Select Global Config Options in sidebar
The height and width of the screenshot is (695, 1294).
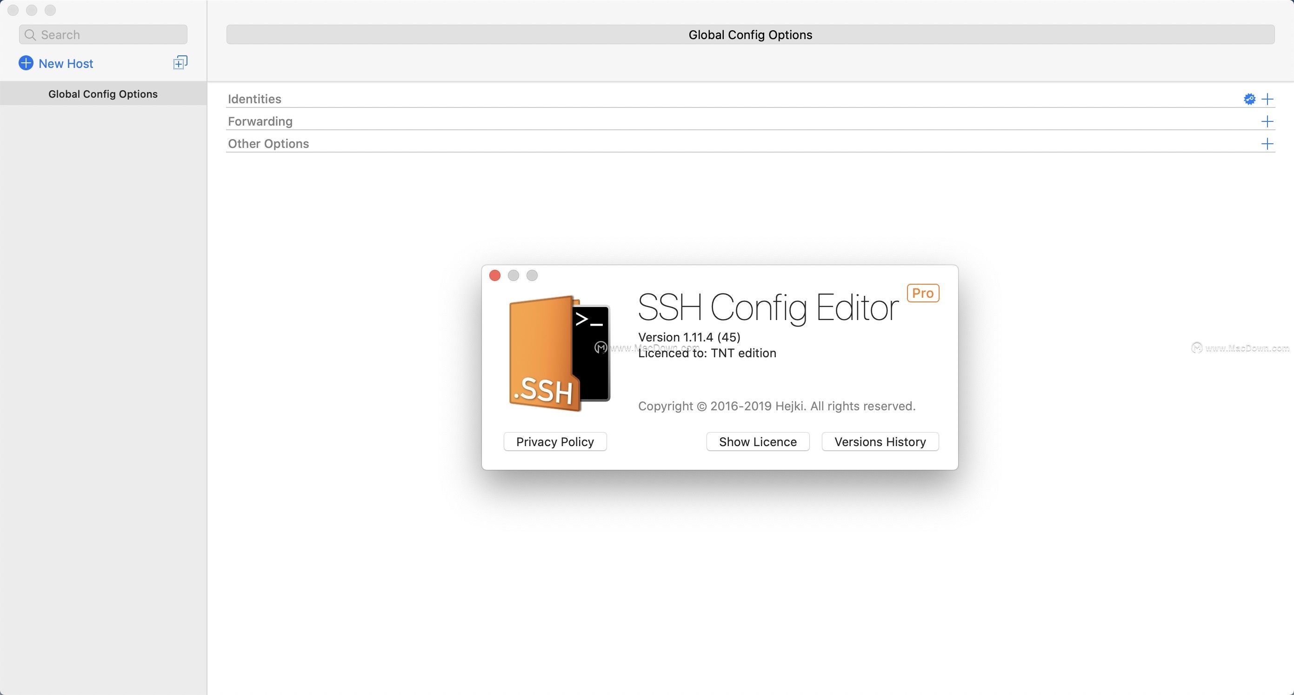point(103,94)
